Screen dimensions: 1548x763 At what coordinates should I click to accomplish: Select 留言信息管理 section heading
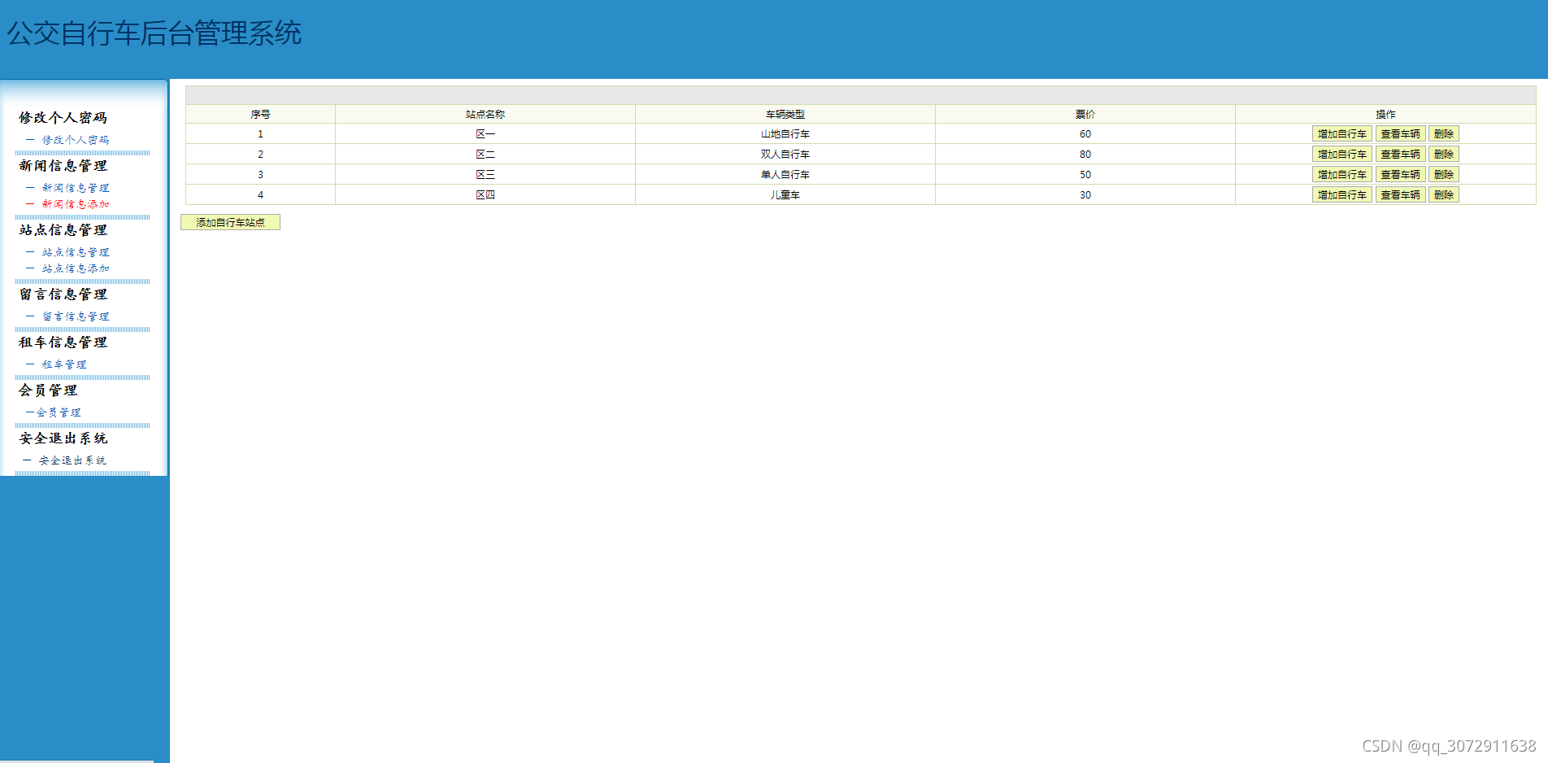pos(63,294)
